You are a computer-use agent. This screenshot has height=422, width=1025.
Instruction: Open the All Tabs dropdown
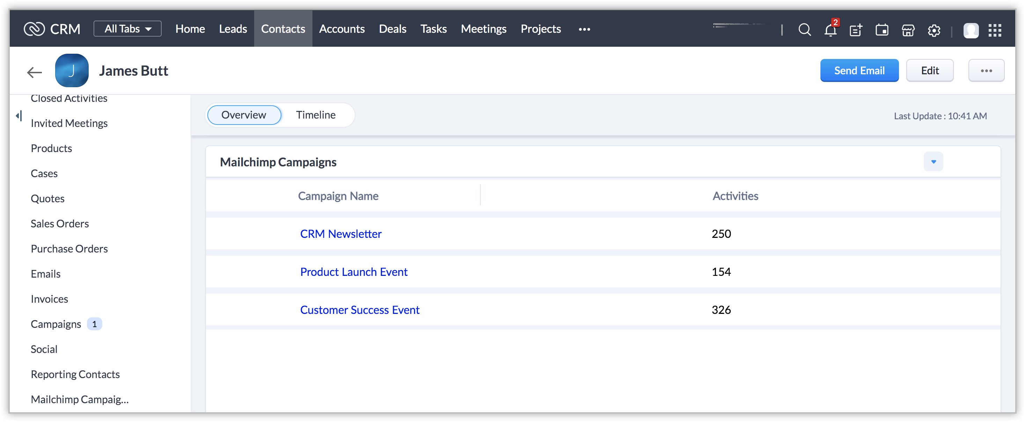127,29
